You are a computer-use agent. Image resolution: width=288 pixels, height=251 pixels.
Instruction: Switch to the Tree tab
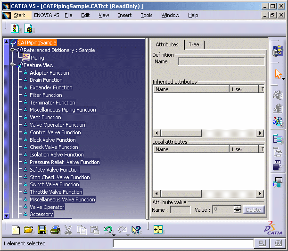click(194, 44)
